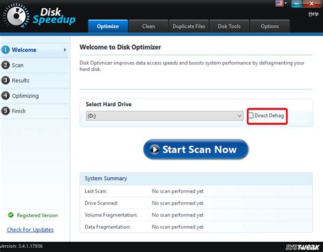Click the Registered Version text
Screen dimensions: 323x252
[37, 215]
